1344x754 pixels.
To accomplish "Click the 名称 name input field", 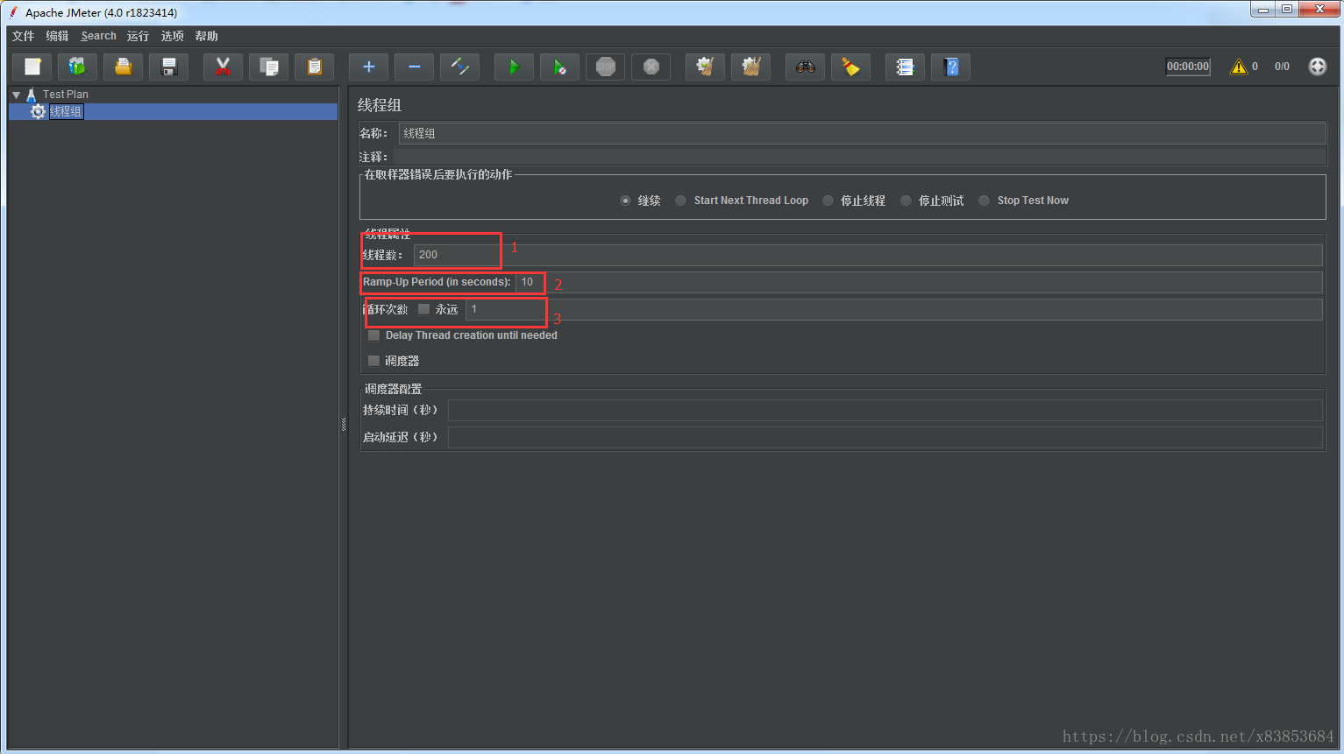I will tap(862, 133).
